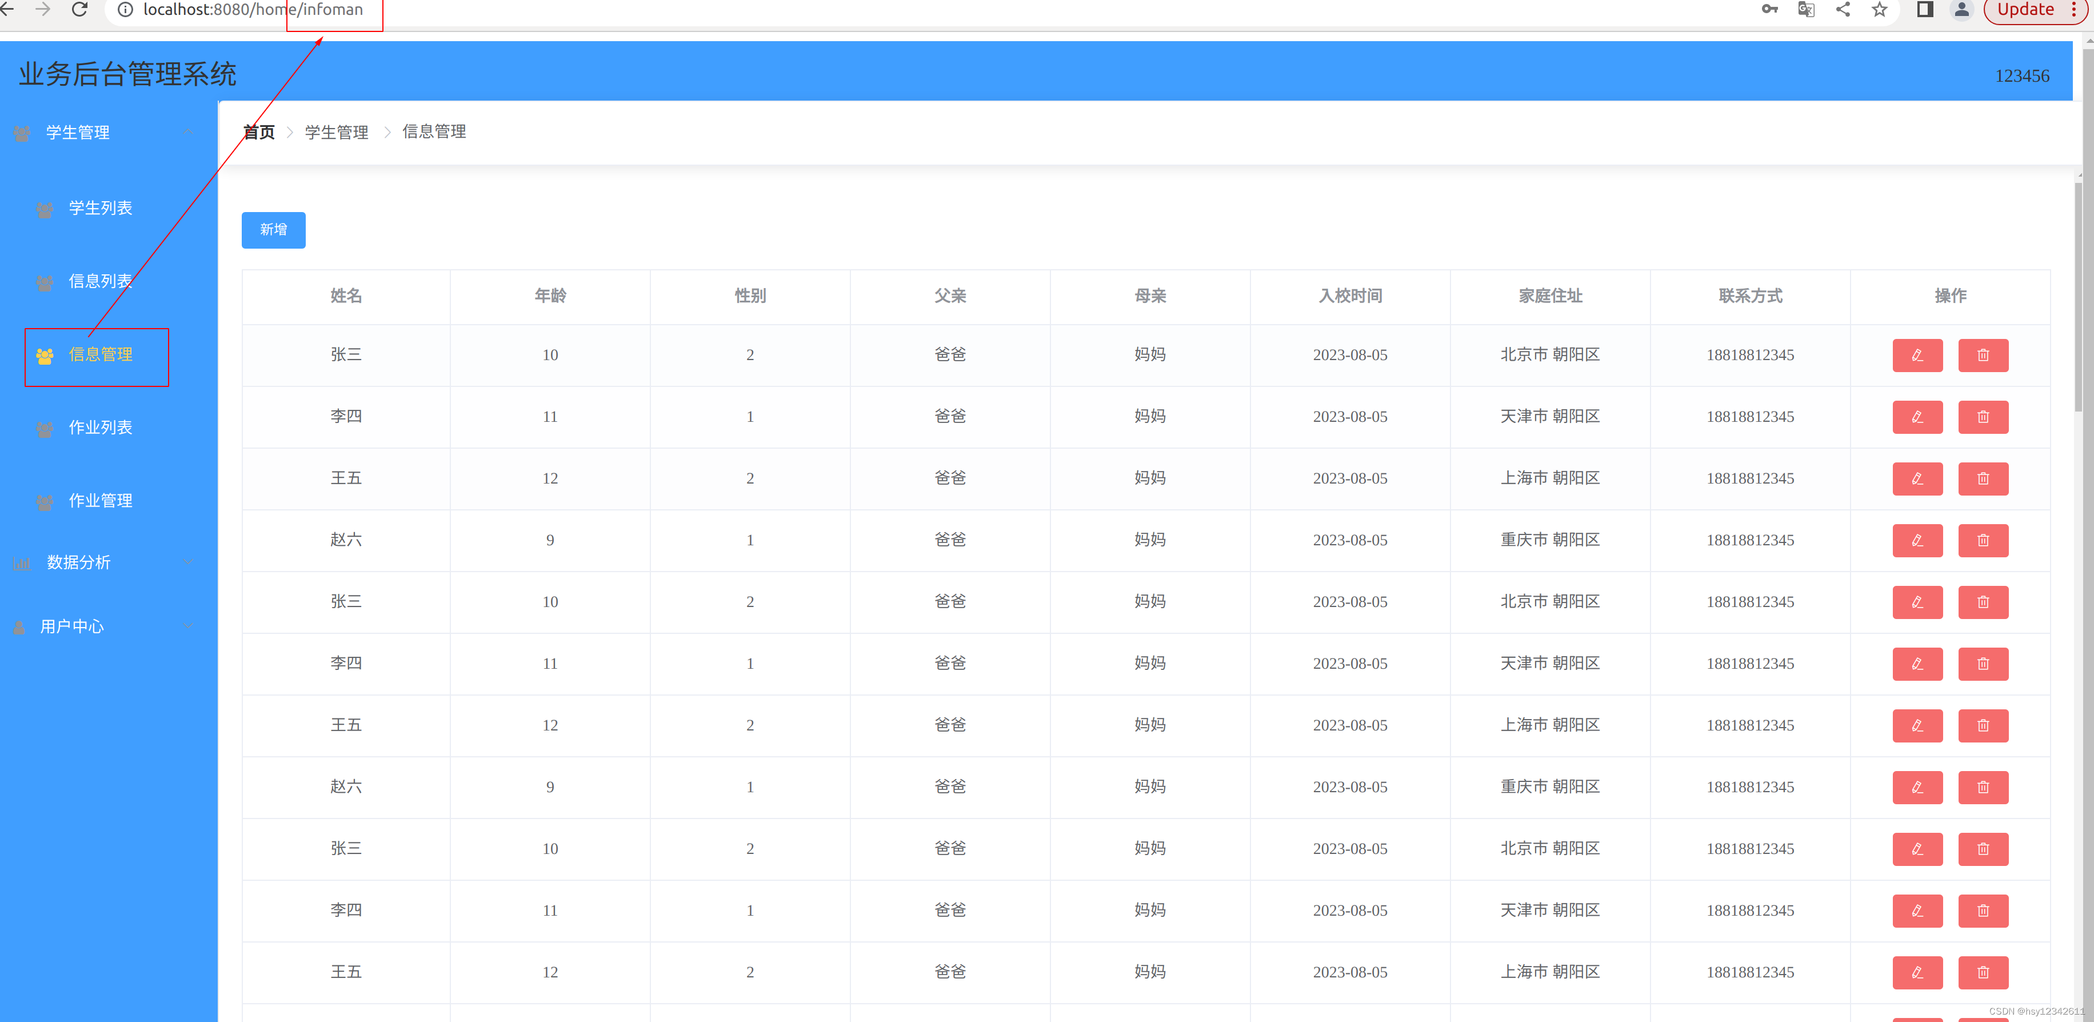Click the edit pencil icon on 张三's first row
Viewport: 2094px width, 1022px height.
click(1917, 356)
